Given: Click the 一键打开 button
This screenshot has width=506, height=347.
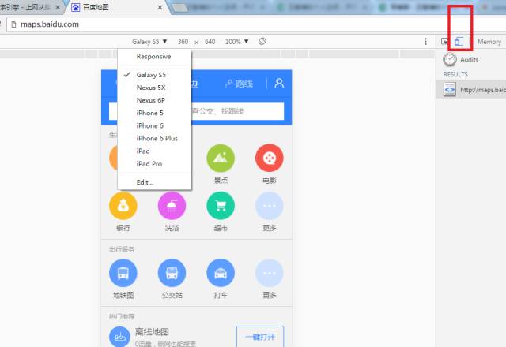Looking at the screenshot, I should (260, 337).
